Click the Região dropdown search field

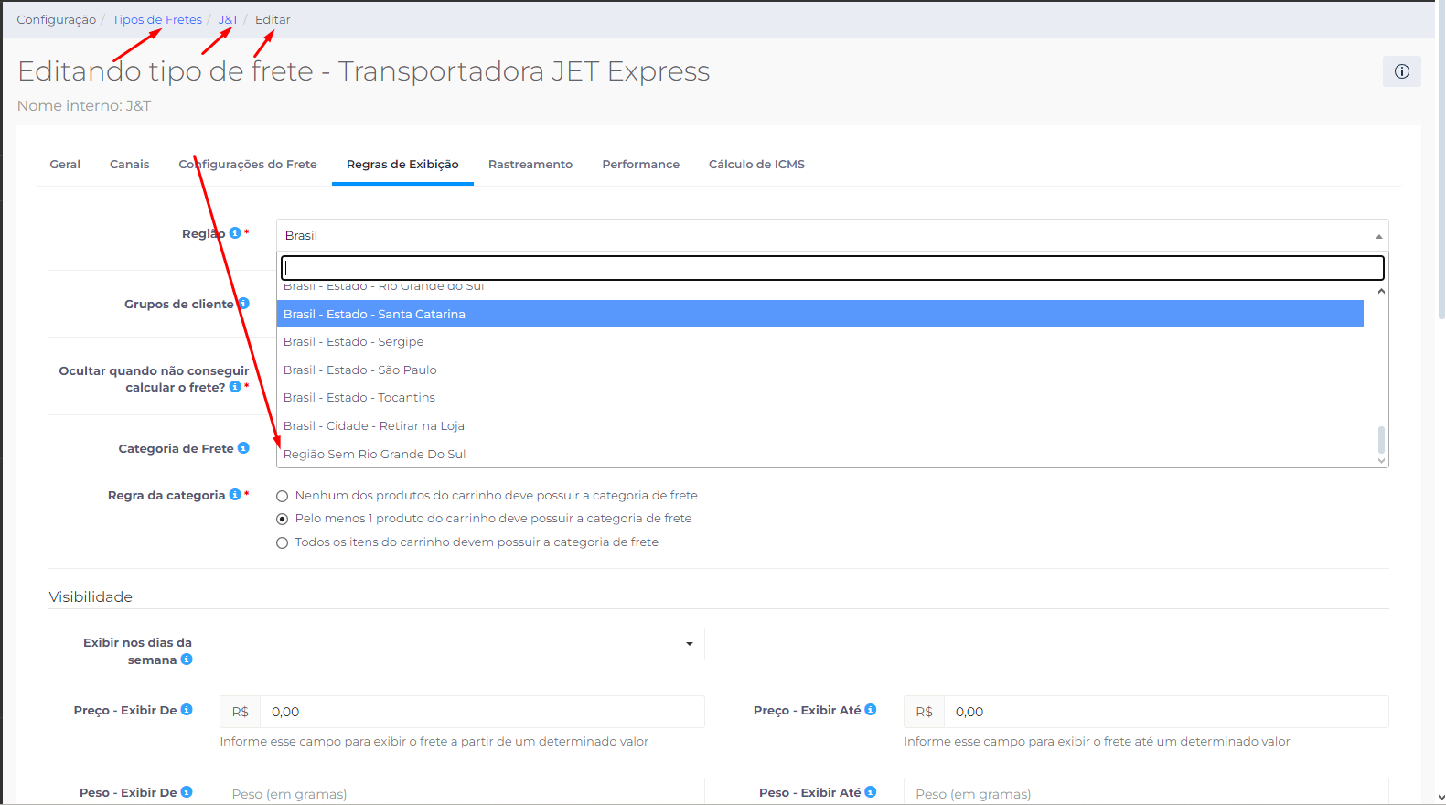click(x=832, y=268)
